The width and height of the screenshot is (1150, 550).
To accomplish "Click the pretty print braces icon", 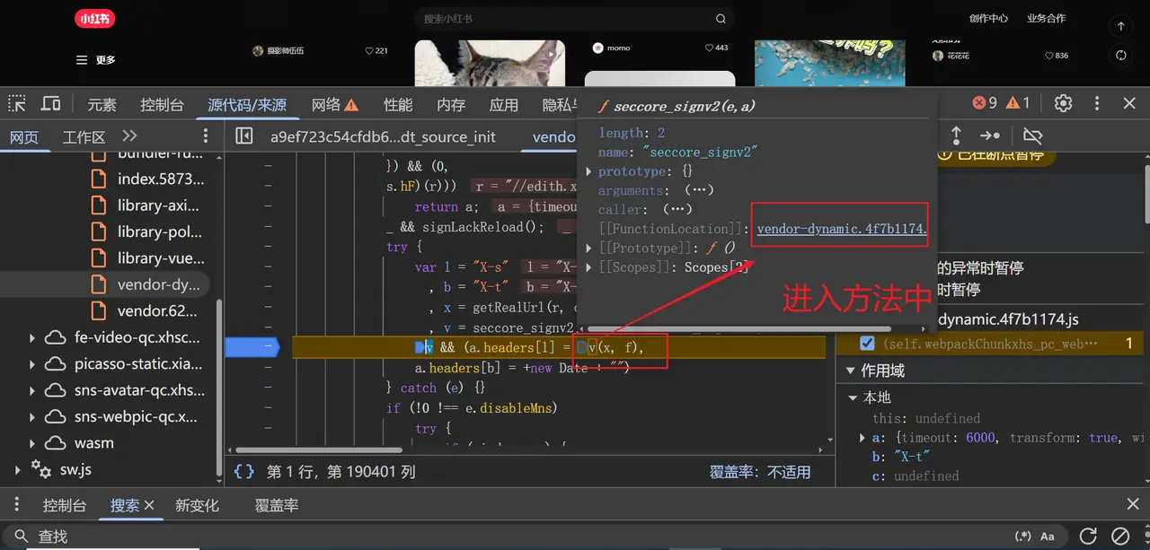I will coord(243,471).
